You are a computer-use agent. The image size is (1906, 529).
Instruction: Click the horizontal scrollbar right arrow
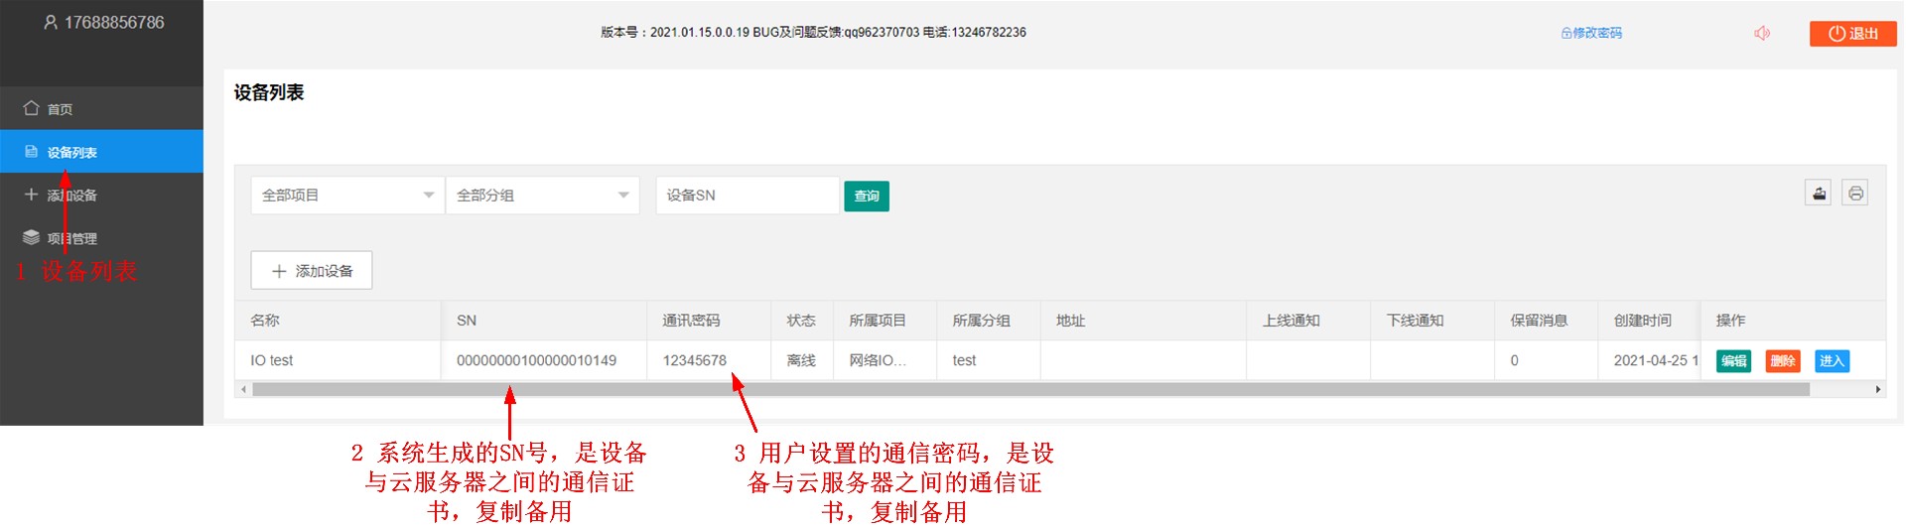click(1877, 390)
